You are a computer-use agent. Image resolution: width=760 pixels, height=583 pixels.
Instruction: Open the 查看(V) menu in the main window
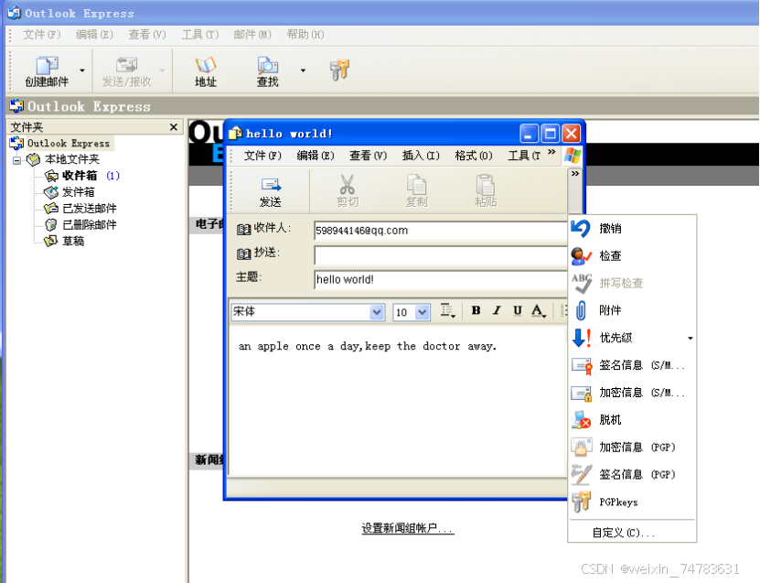147,35
